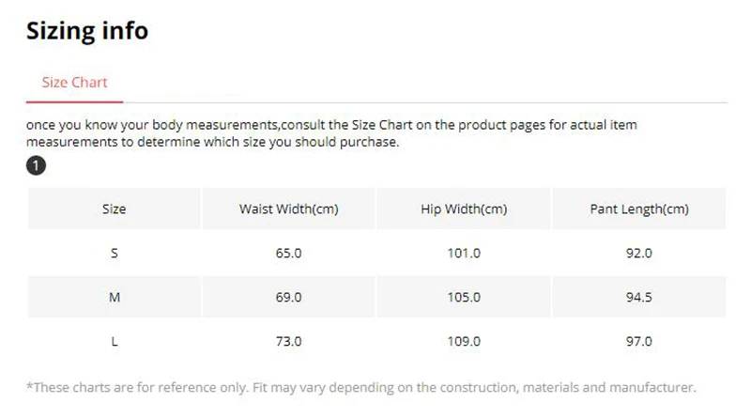Click the 73.0 waist width value
751x418 pixels.
pyautogui.click(x=289, y=341)
